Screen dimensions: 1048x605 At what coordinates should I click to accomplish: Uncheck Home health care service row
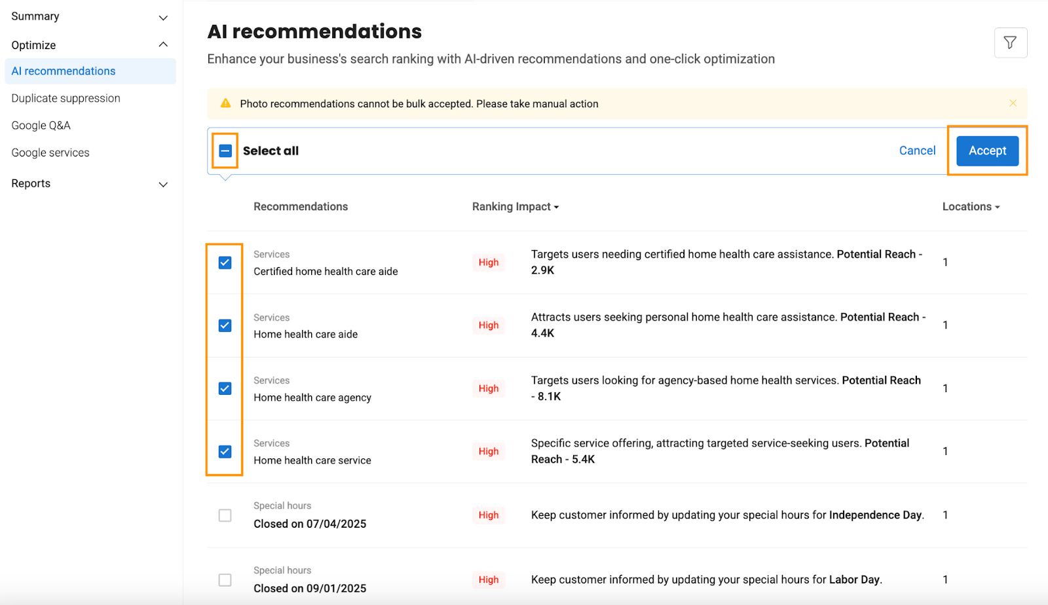[x=225, y=452]
